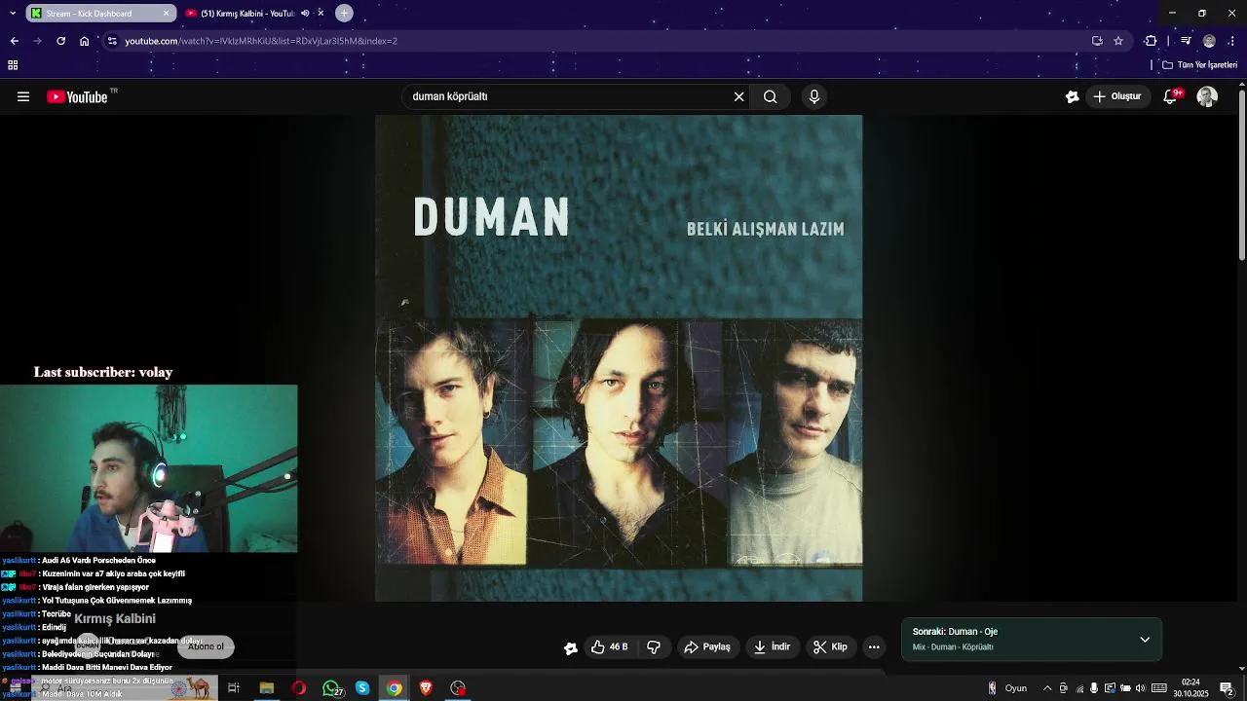Clear the search box with the X
Viewport: 1247px width, 701px height.
point(738,96)
